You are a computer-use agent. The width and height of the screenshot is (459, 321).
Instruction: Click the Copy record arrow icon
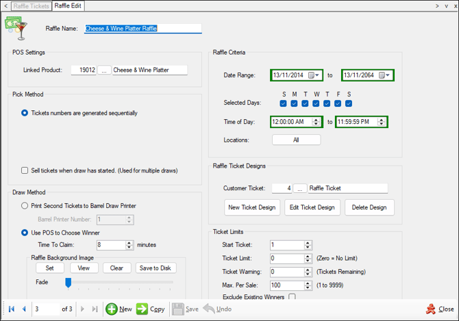[142, 309]
